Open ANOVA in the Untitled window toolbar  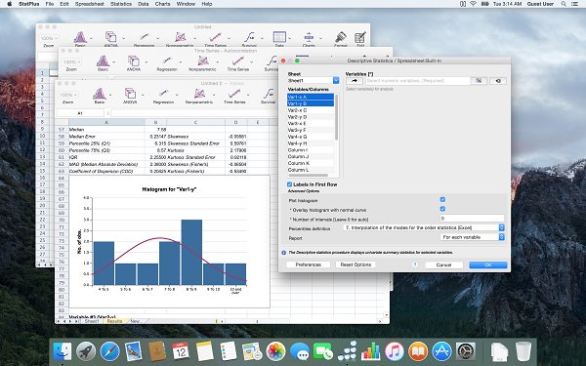110,37
